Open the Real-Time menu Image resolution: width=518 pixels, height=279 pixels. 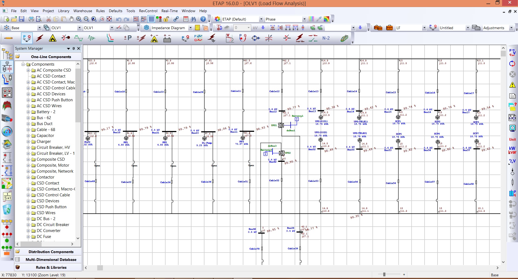coord(170,11)
